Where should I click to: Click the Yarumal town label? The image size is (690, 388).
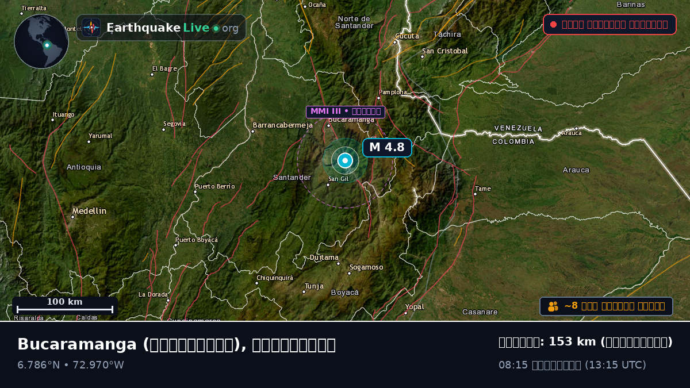[x=101, y=136]
